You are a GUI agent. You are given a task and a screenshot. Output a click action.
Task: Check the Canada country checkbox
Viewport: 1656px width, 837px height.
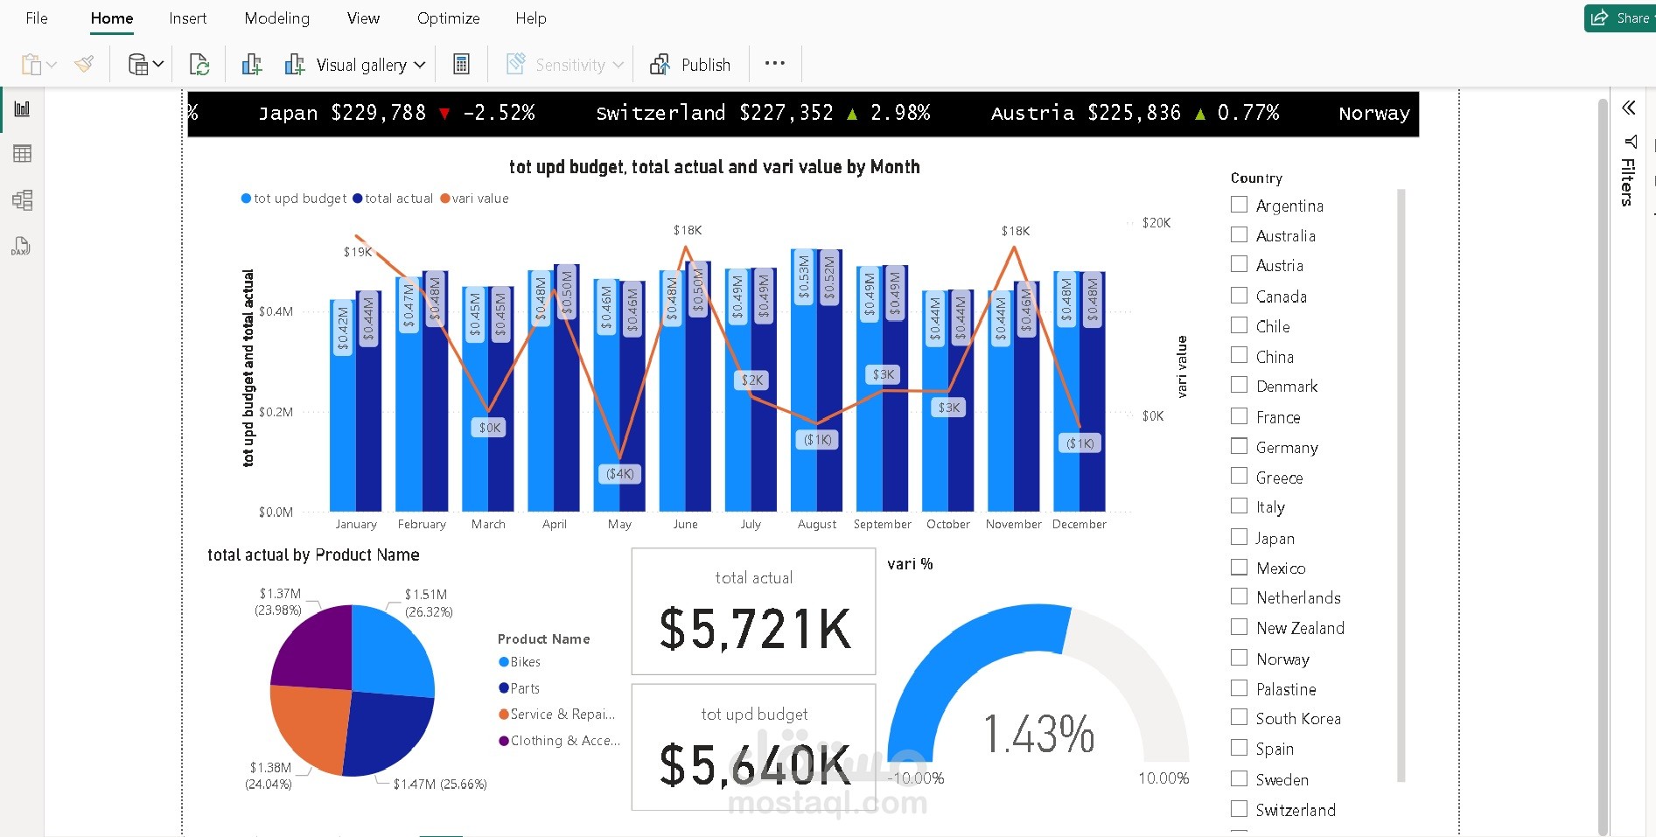1239,296
